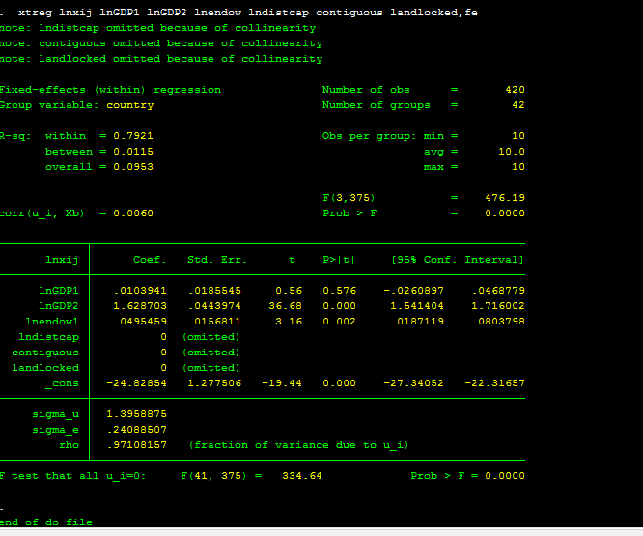The image size is (643, 536).
Task: Click the 'Coef.' column header
Action: tap(150, 260)
